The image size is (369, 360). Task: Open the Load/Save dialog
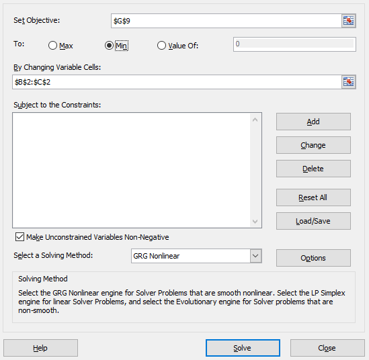coord(313,221)
